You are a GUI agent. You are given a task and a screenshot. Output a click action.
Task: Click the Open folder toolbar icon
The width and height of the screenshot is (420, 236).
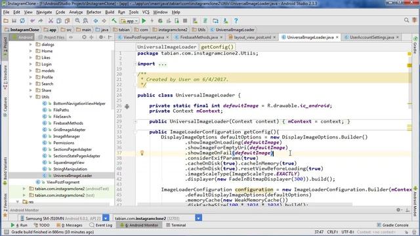point(6,21)
